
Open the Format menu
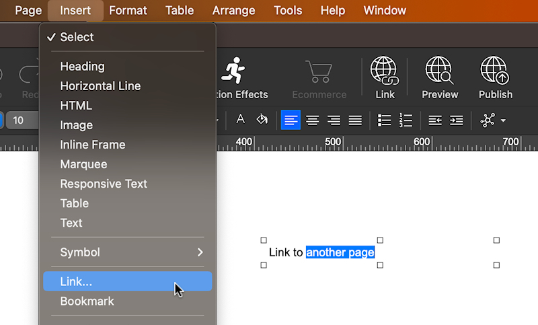pyautogui.click(x=128, y=10)
